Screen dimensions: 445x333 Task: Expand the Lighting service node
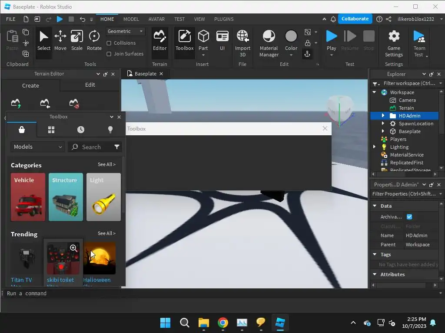click(374, 147)
